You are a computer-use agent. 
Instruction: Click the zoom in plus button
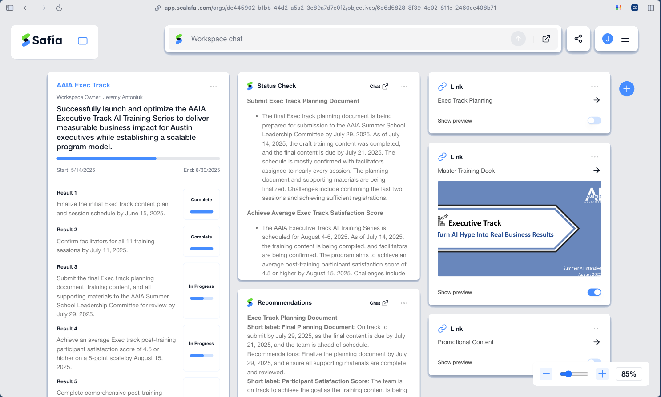602,374
